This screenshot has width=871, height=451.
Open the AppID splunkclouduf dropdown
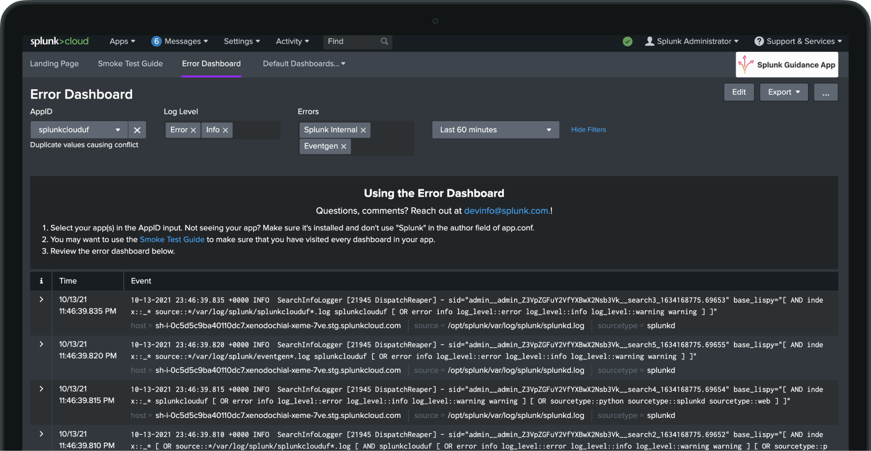79,130
